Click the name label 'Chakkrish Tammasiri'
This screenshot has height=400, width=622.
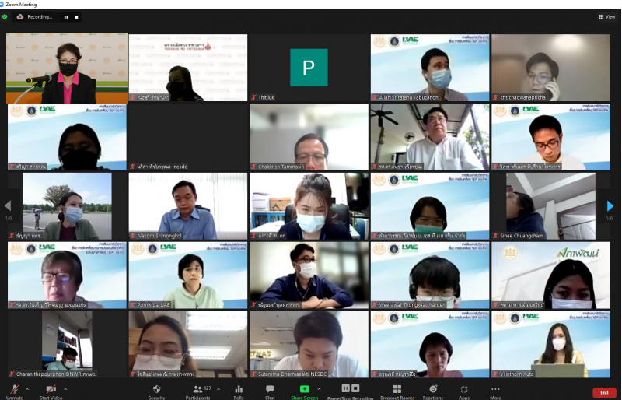(281, 167)
